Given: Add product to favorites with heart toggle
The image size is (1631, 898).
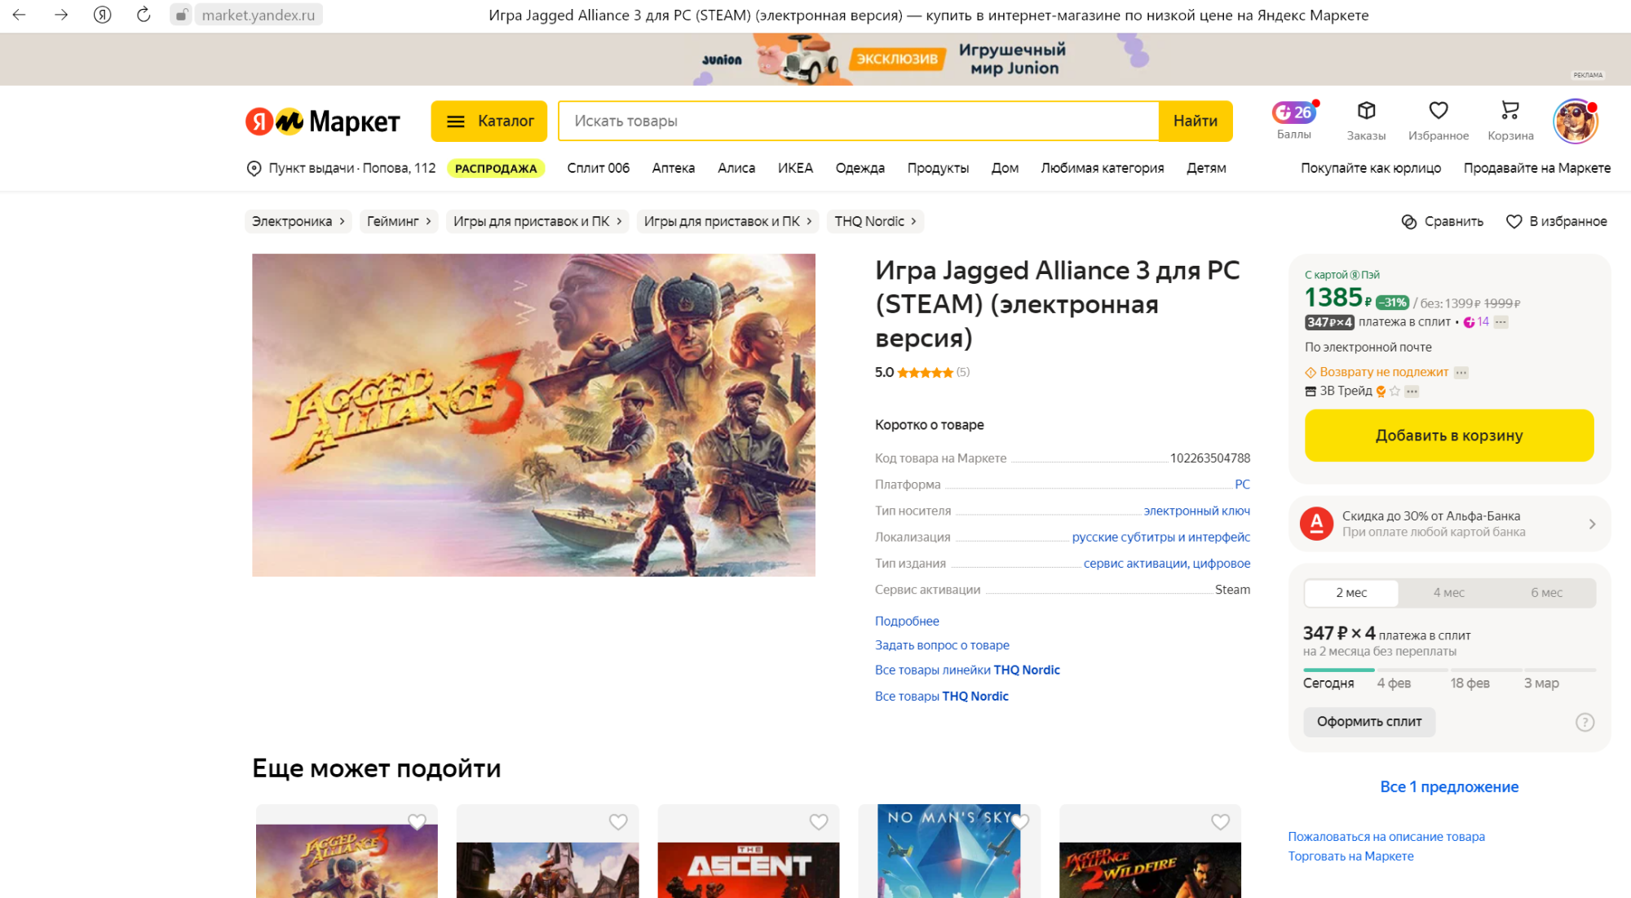Looking at the screenshot, I should (x=1514, y=222).
